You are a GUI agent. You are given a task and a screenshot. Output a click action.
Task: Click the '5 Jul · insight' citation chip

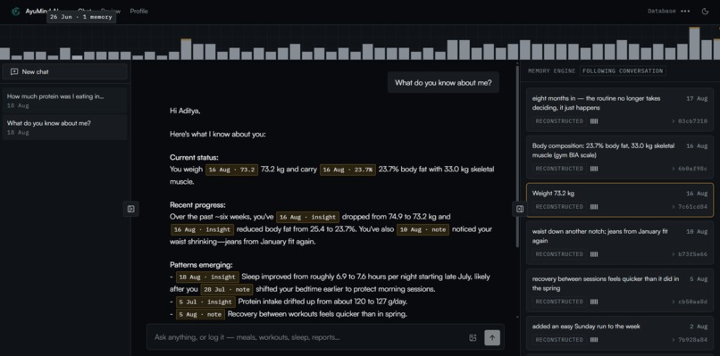pyautogui.click(x=205, y=302)
